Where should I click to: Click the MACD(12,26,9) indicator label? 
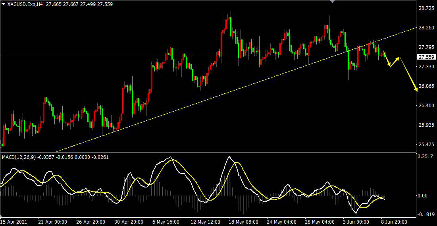[18, 157]
